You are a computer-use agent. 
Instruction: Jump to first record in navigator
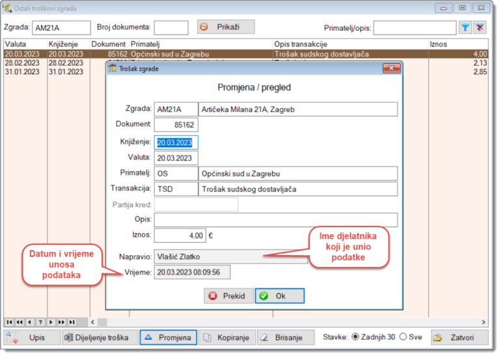9,322
